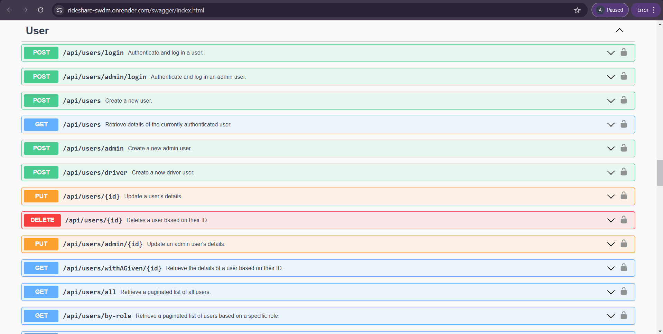Screen dimensions: 663x334
Task: Expand DELETE /api/users/{id} chevron
Action: click(611, 220)
